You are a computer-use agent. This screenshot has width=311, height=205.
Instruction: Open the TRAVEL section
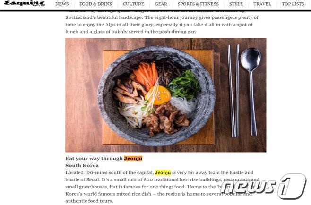pos(262,4)
